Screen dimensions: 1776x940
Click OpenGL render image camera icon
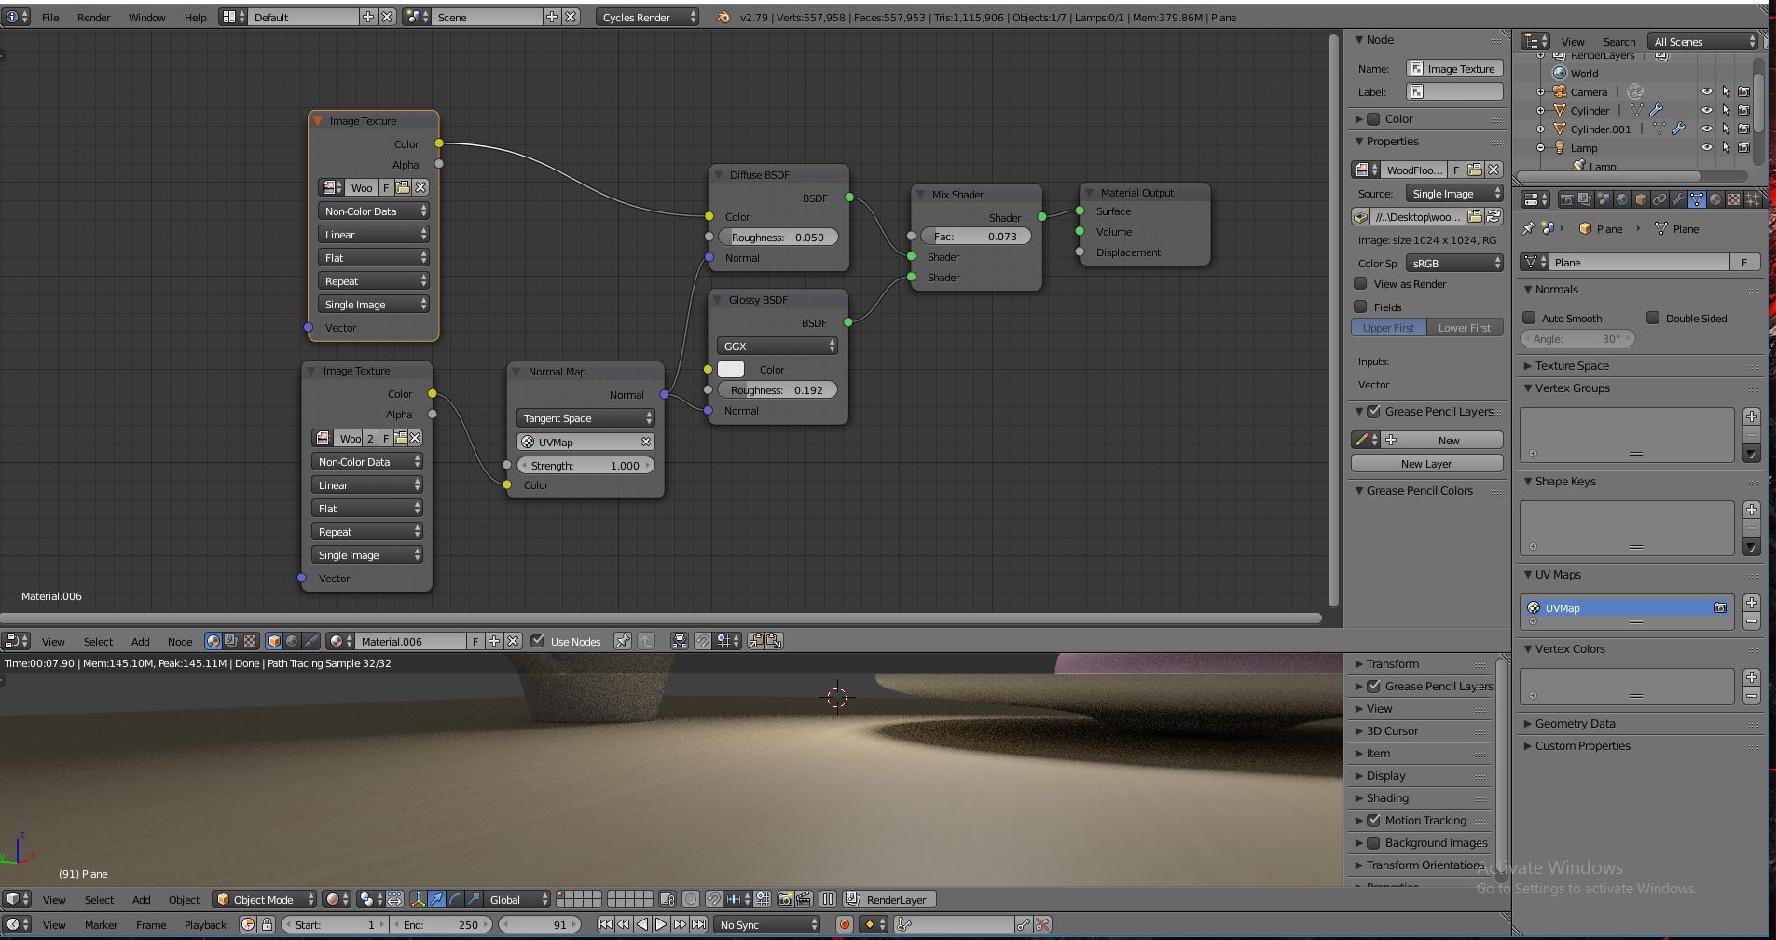click(x=785, y=899)
